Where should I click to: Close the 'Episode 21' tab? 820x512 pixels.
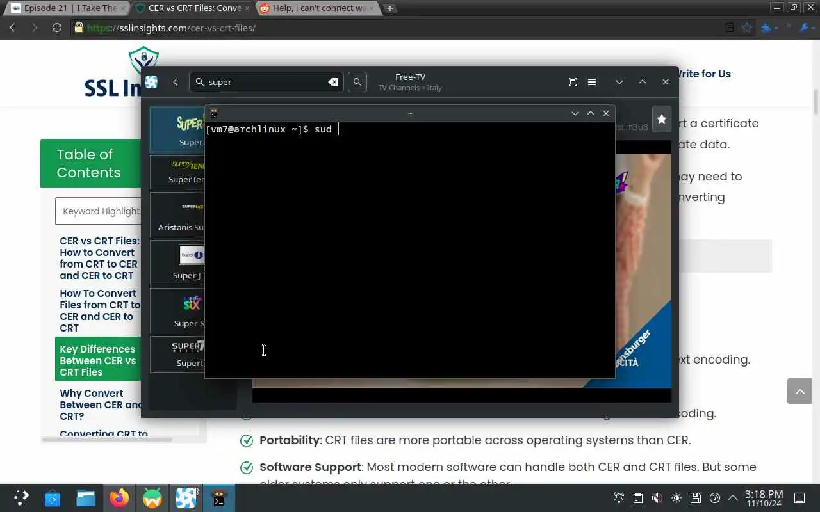[123, 8]
